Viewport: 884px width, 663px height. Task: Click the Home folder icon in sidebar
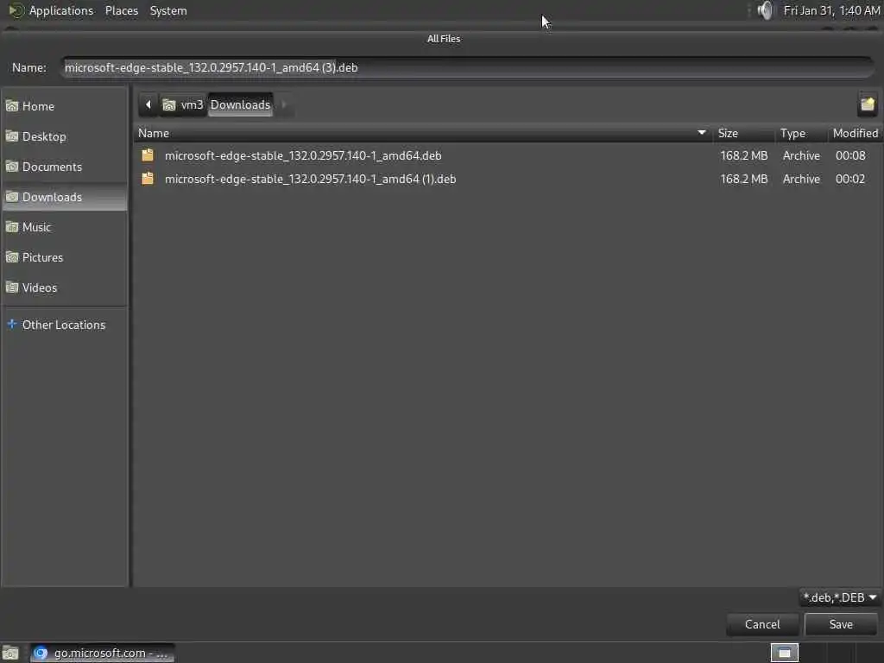[12, 106]
